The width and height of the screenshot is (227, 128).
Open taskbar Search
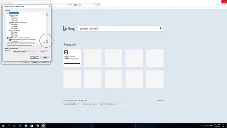9,126
